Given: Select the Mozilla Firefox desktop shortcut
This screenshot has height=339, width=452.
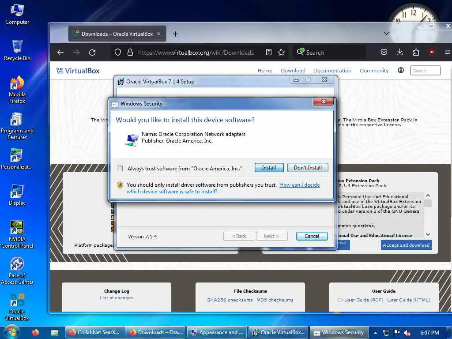Looking at the screenshot, I should point(17,90).
